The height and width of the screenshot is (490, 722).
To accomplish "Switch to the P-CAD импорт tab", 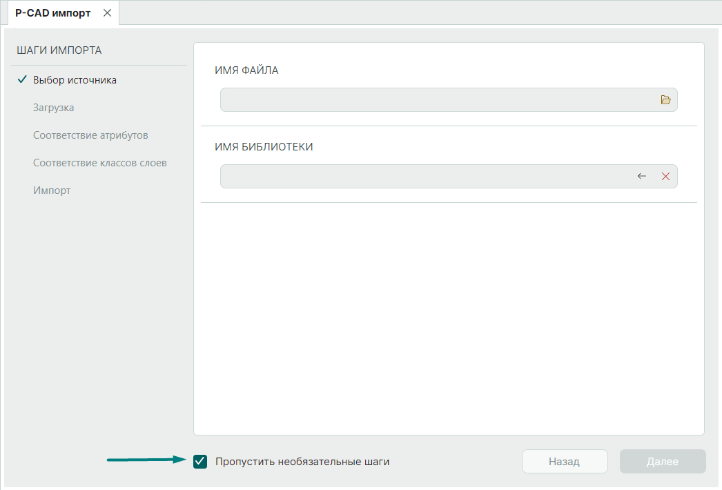I will pos(53,13).
